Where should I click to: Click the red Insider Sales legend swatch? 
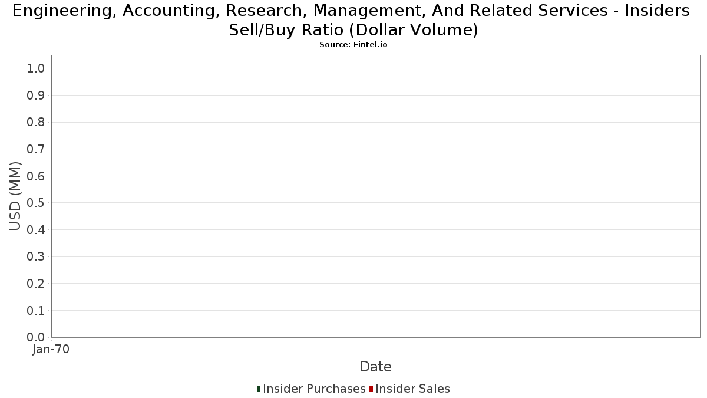coord(371,389)
